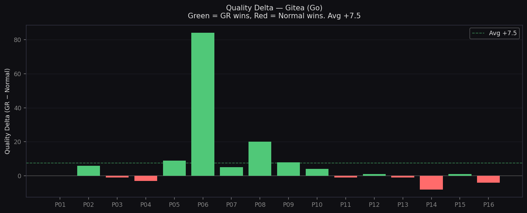Select the tall green P06 bar
Image resolution: width=527 pixels, height=213 pixels.
(x=203, y=103)
